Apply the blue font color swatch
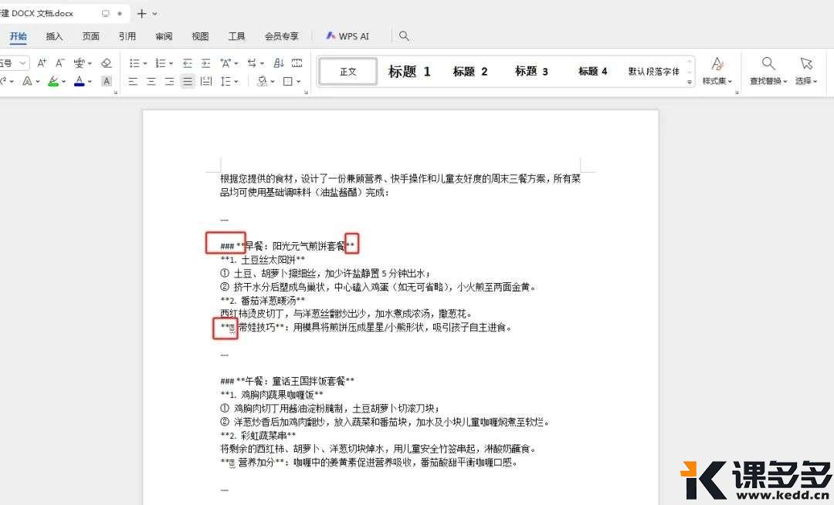834x505 pixels. [x=79, y=81]
